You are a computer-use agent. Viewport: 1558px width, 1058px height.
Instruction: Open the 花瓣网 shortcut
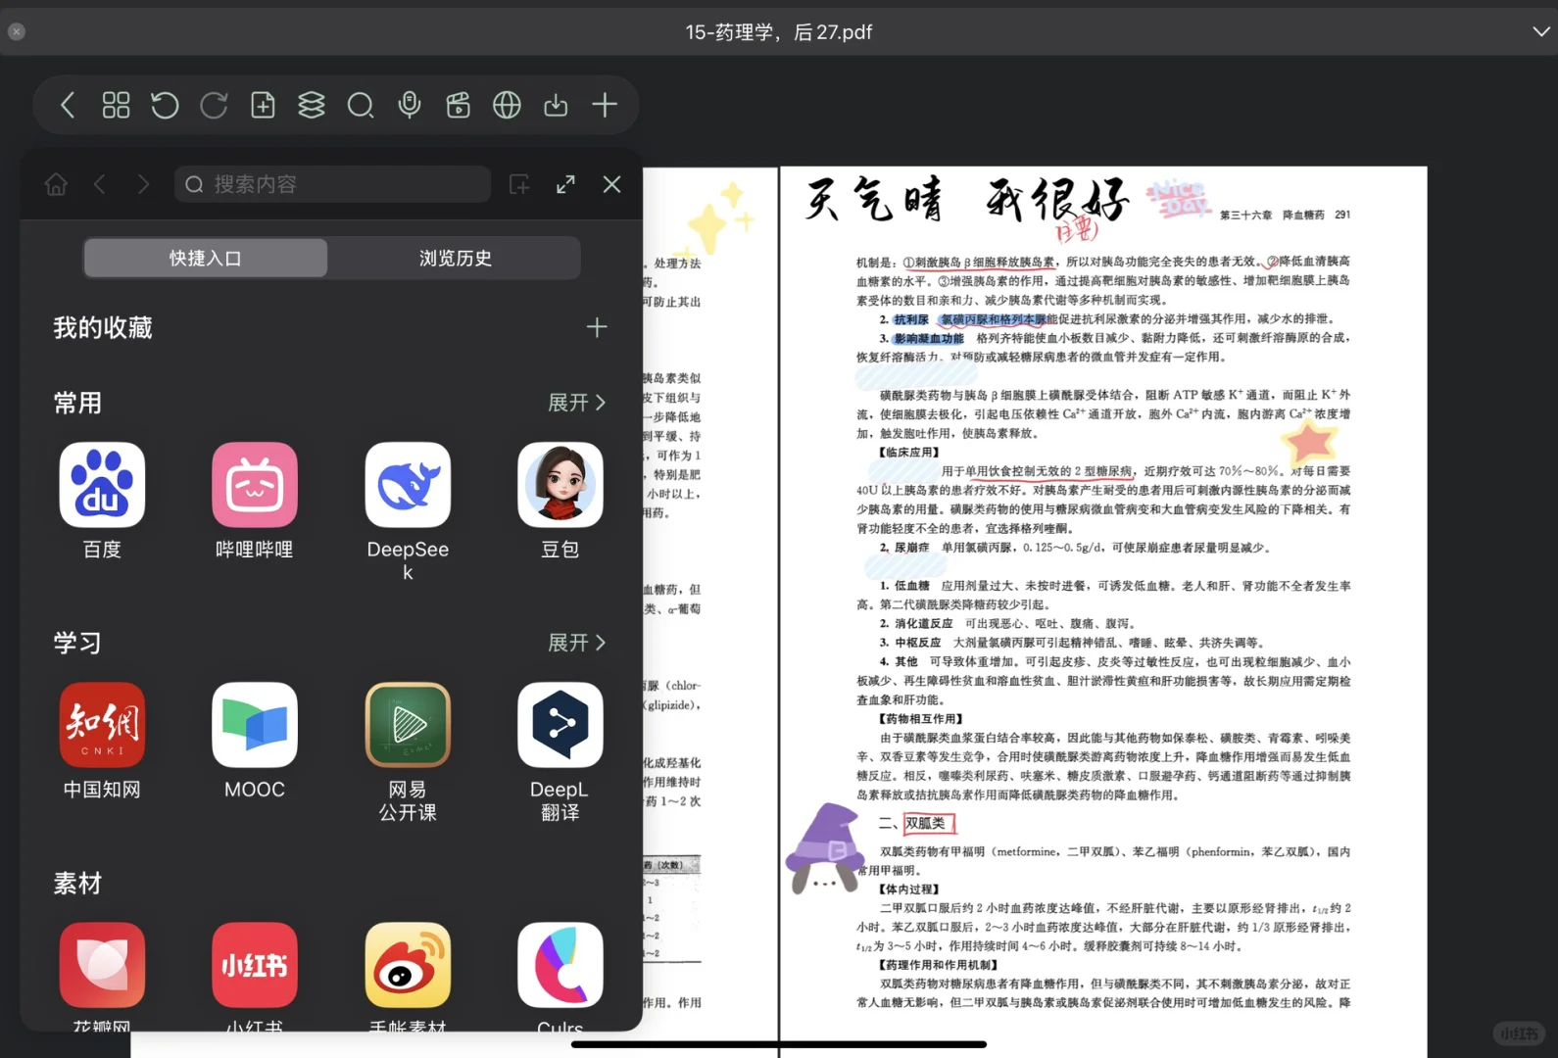tap(102, 977)
